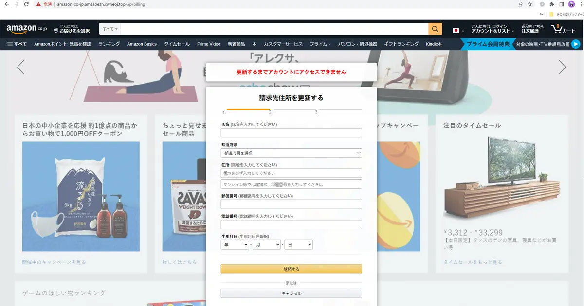The width and height of the screenshot is (584, 306).
Task: Open the 月 birth month dropdown
Action: point(267,245)
